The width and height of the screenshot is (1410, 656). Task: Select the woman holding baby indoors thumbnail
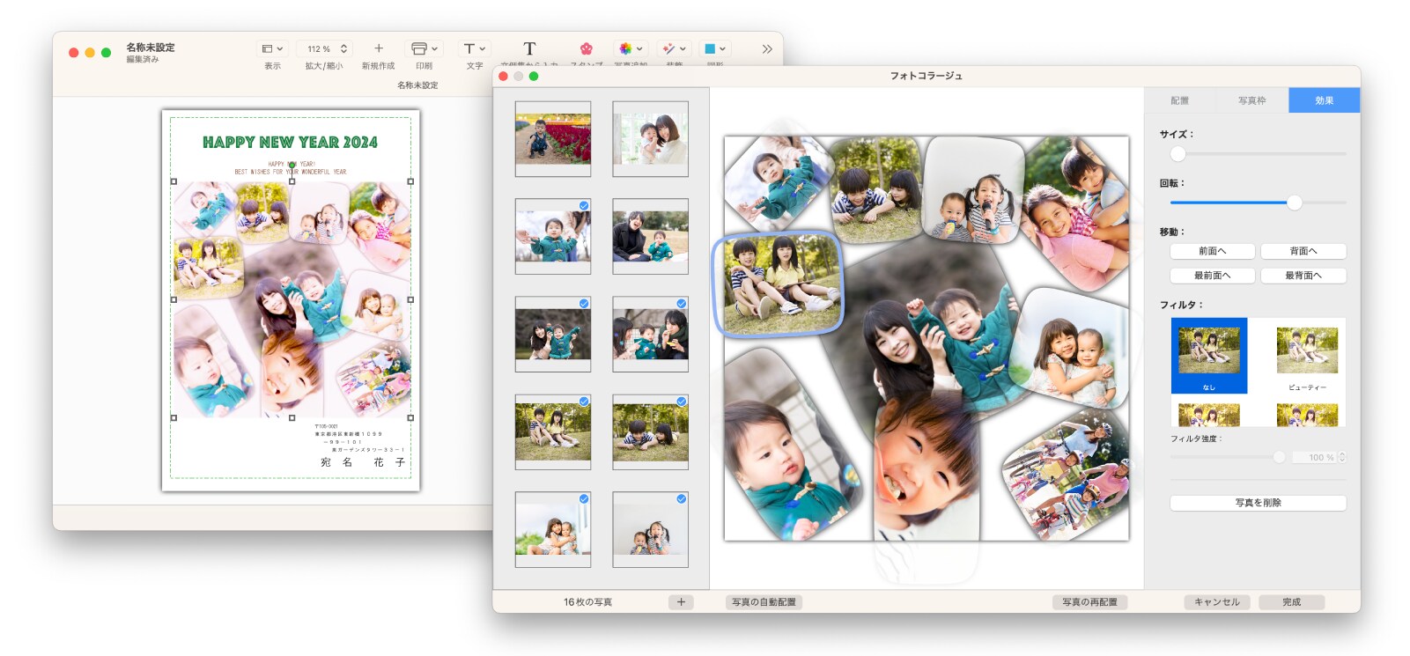pyautogui.click(x=651, y=139)
